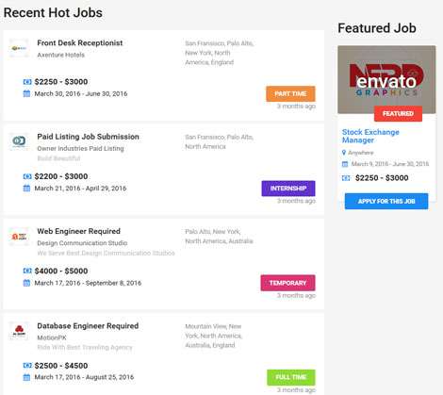
Task: Click the envato Graphics featured job image
Action: 386,79
